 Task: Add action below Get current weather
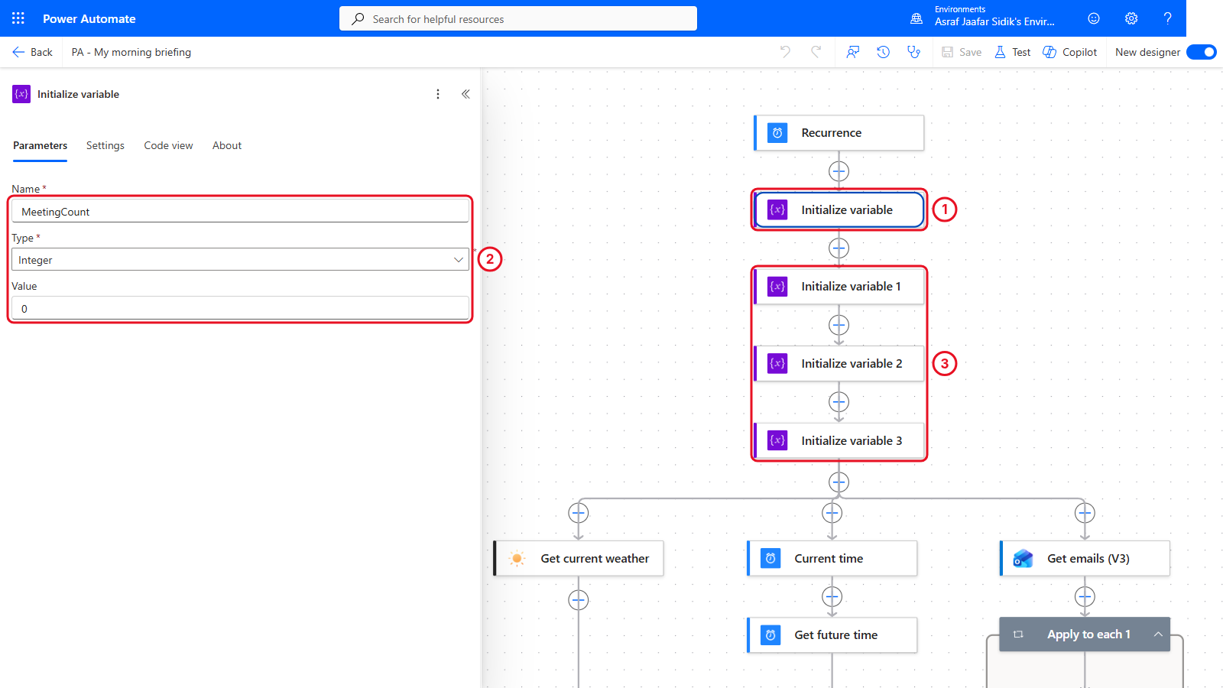579,600
